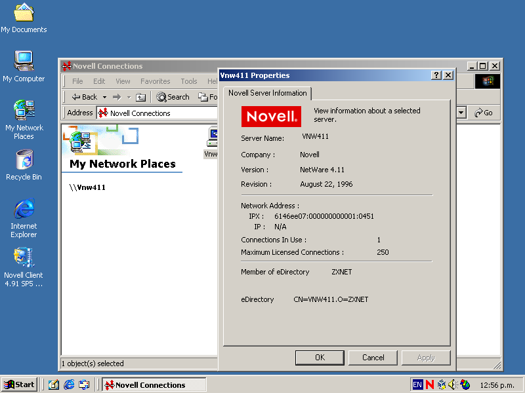This screenshot has height=393, width=525.
Task: Click the Start button
Action: 20,384
